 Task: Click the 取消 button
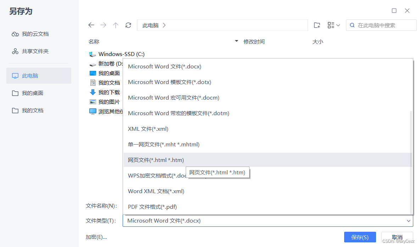click(397, 237)
